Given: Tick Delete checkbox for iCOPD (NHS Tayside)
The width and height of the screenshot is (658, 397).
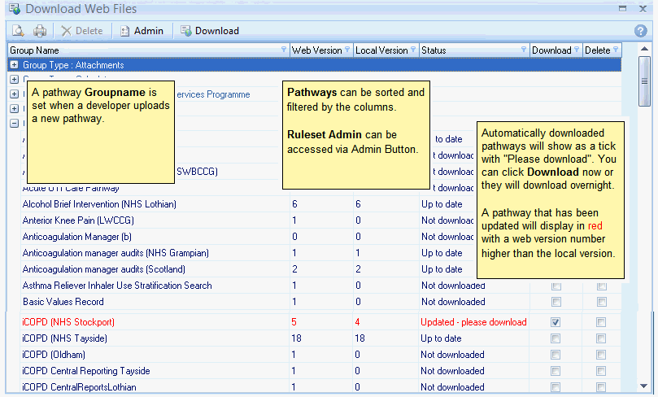Looking at the screenshot, I should click(x=601, y=338).
